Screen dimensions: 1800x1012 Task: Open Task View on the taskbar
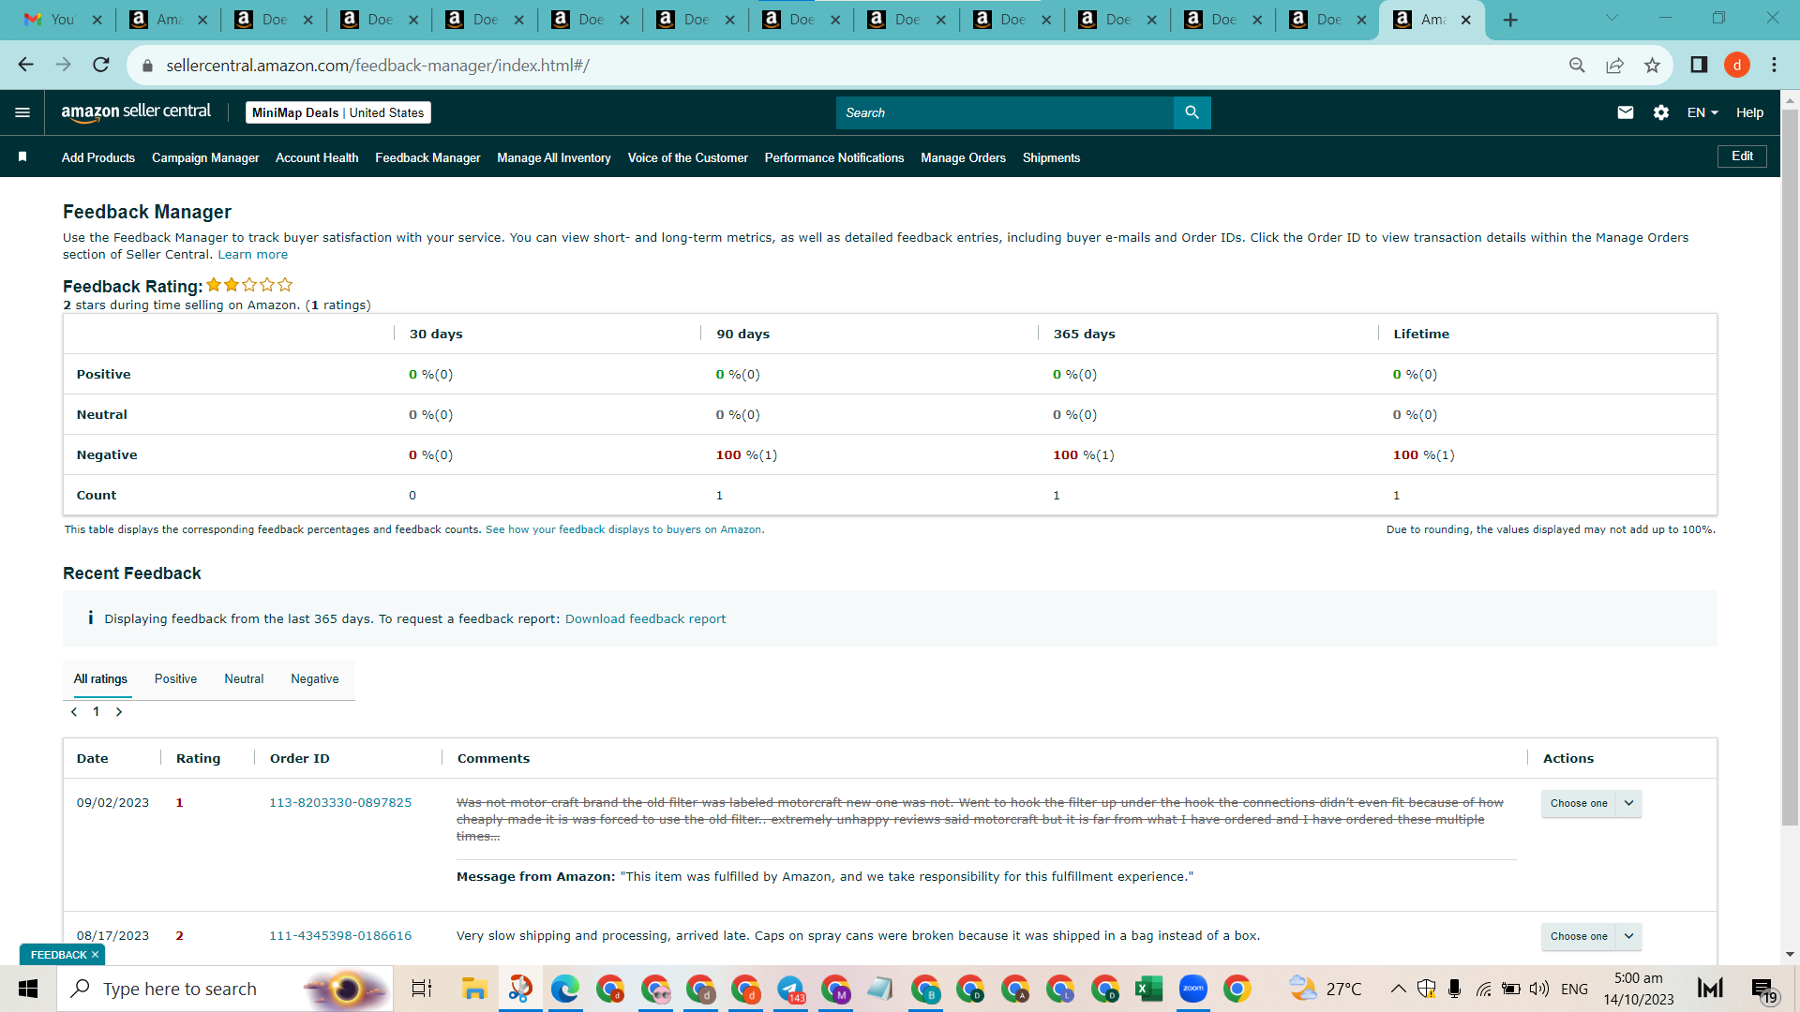coord(422,989)
